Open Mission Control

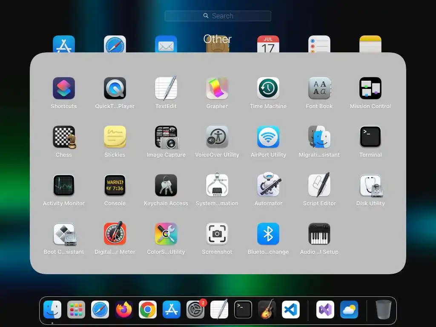(370, 89)
